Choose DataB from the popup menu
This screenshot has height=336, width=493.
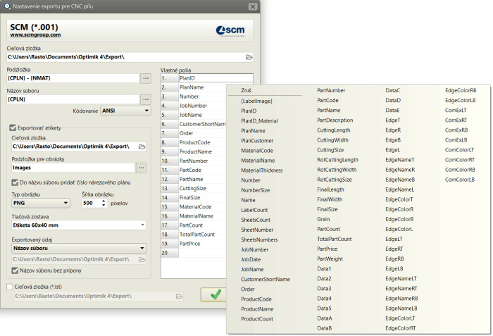325,328
